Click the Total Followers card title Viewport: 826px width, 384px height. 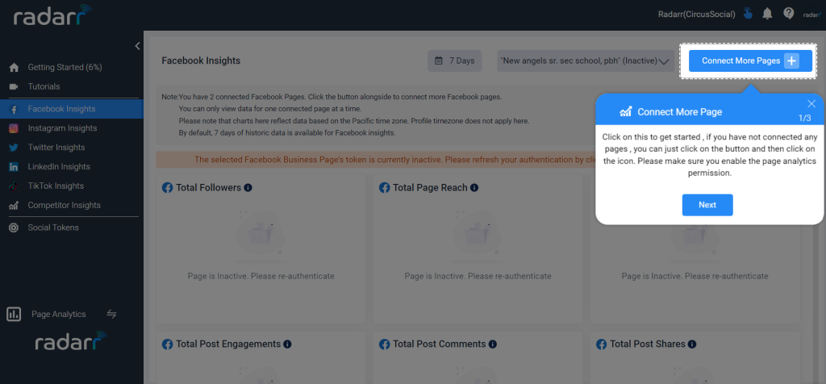[209, 187]
